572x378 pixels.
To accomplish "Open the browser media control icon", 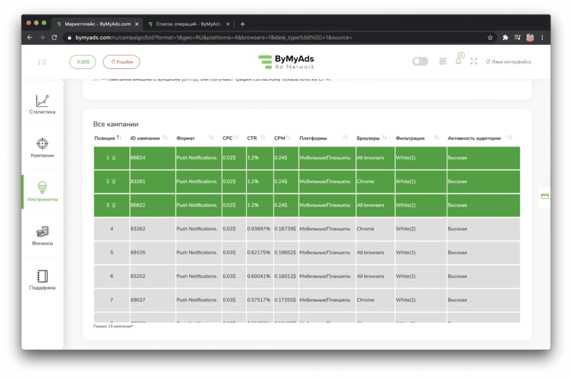I will [517, 37].
